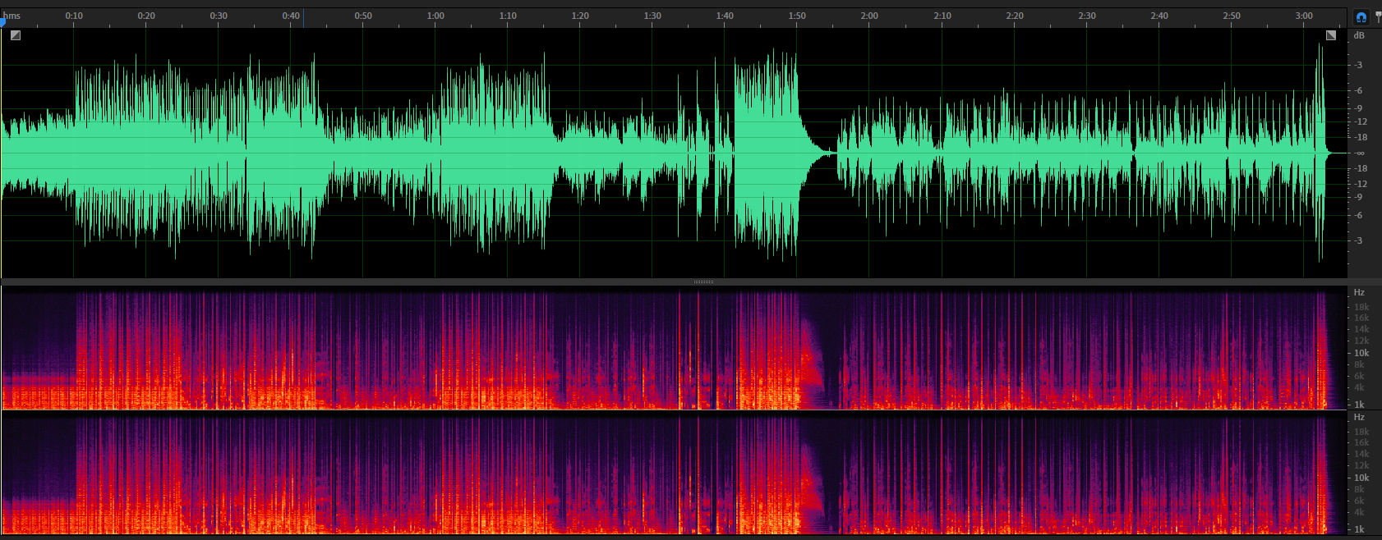This screenshot has height=540, width=1382.
Task: Click the fade-out handle at waveform end
Action: click(x=1331, y=35)
